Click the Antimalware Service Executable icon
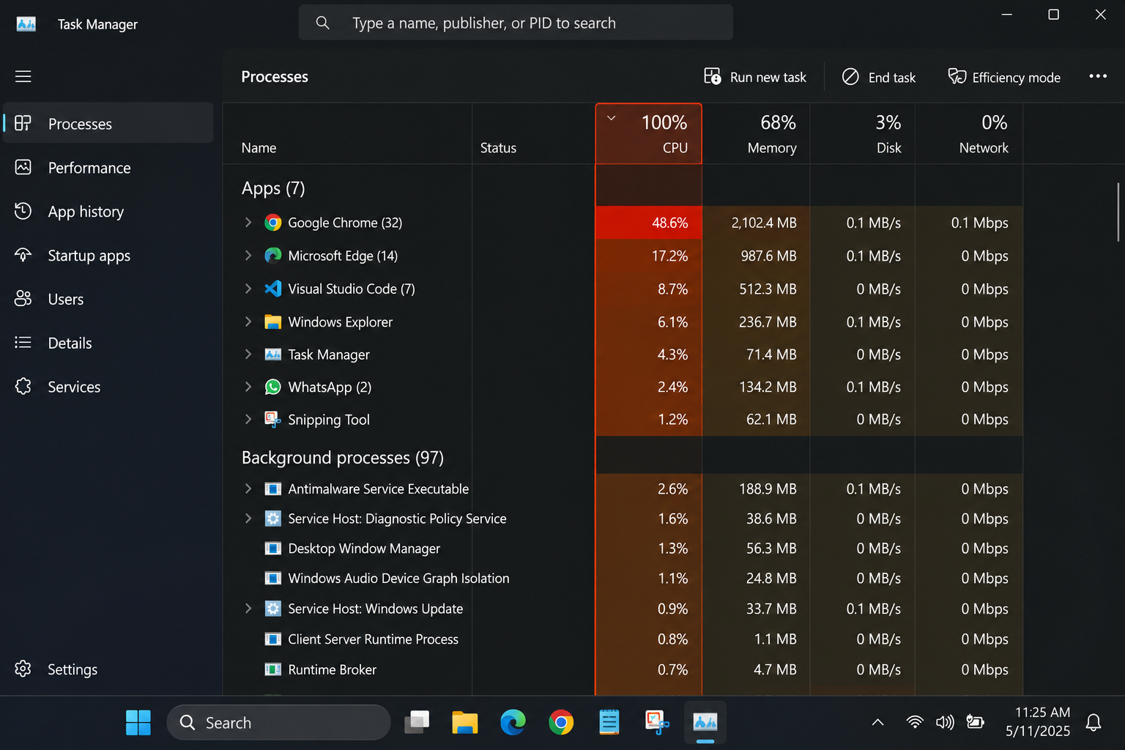The height and width of the screenshot is (750, 1125). point(273,489)
